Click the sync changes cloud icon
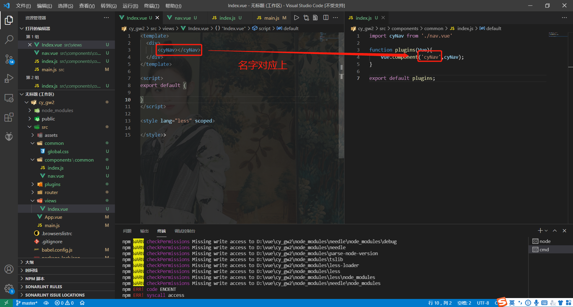This screenshot has width=573, height=307. (x=46, y=303)
